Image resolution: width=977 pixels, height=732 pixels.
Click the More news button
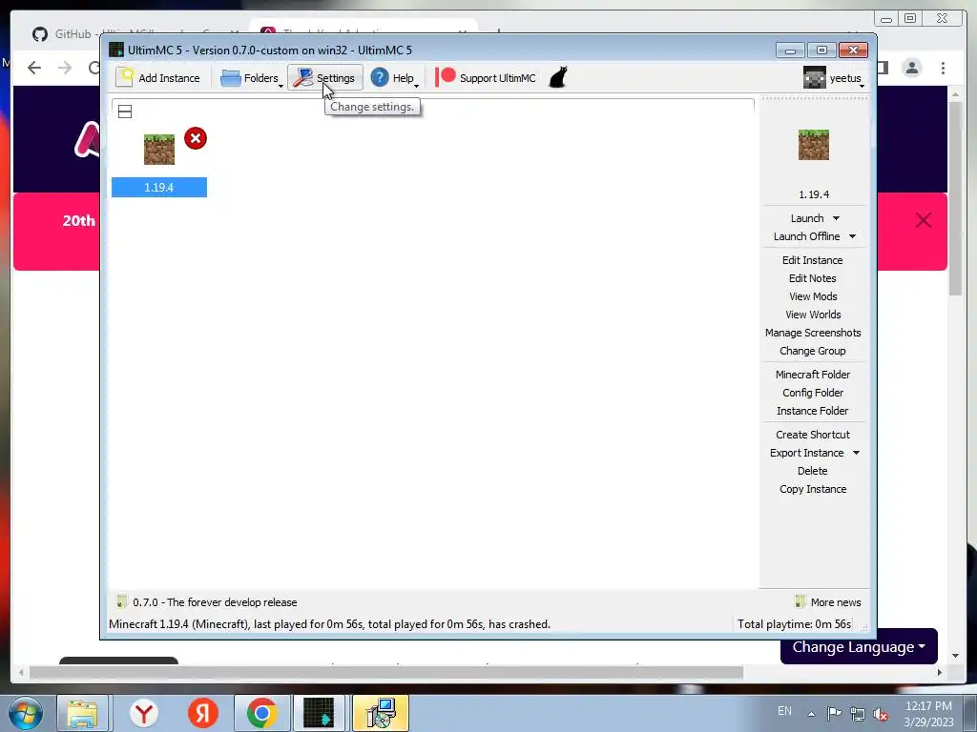828,602
